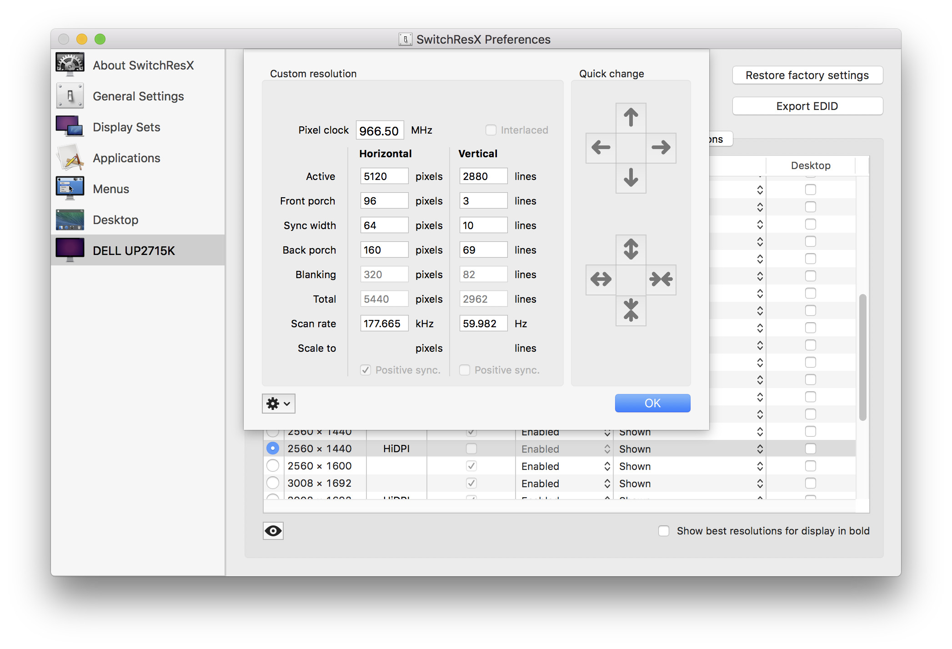The image size is (952, 649).
Task: Enable Show best resolutions in bold
Action: tap(664, 531)
